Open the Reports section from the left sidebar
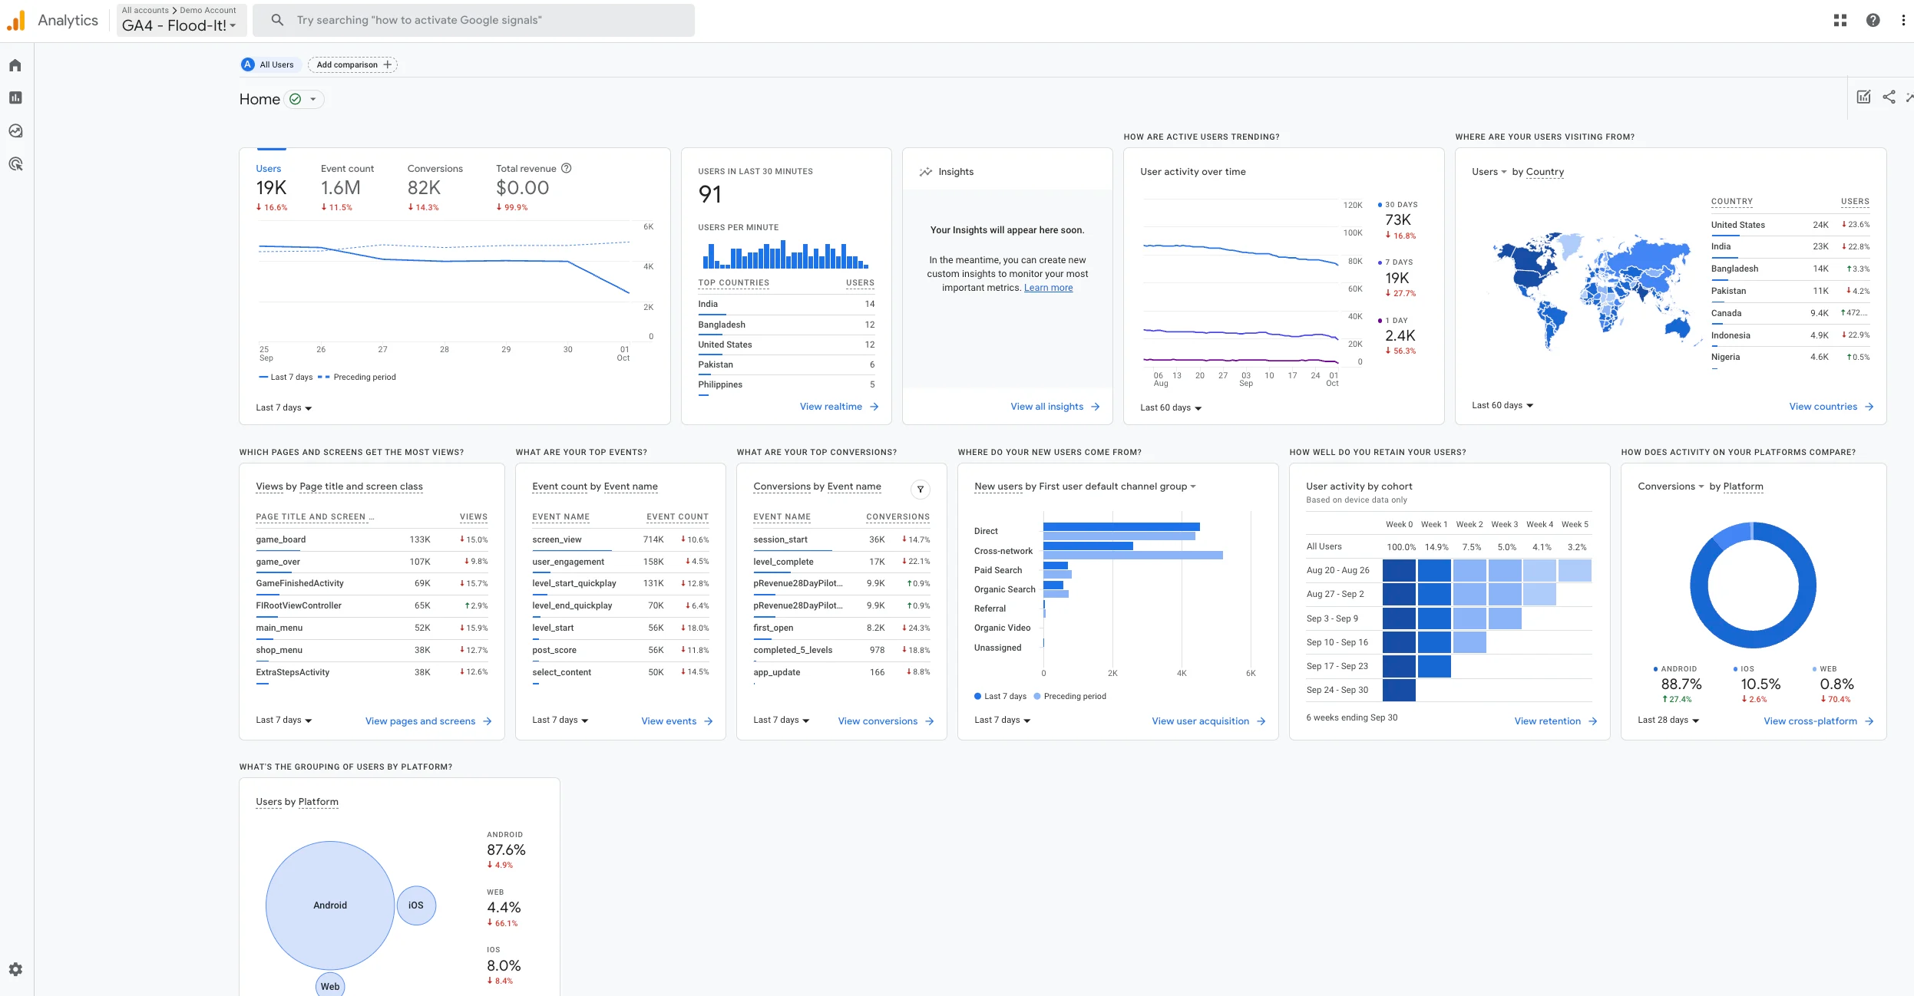This screenshot has height=996, width=1914. tap(15, 98)
